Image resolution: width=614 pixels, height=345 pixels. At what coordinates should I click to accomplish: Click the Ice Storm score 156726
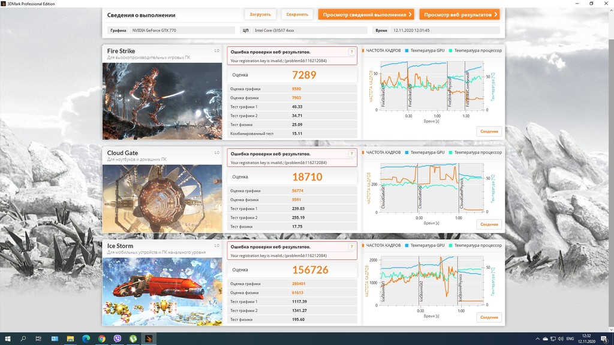310,270
